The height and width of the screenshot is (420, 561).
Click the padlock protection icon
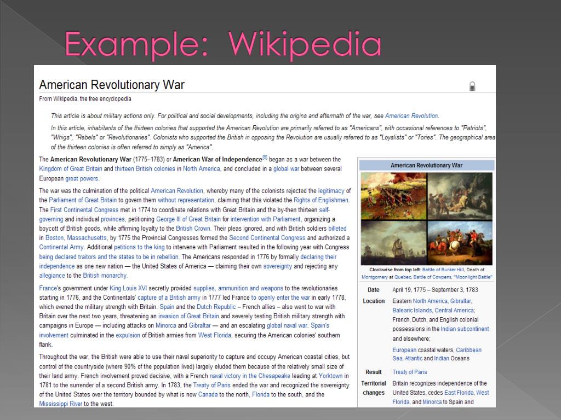tap(472, 86)
